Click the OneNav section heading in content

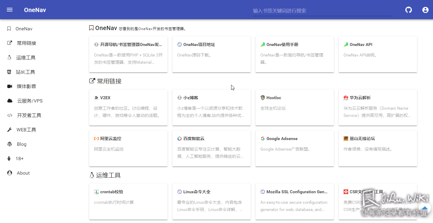coord(106,28)
